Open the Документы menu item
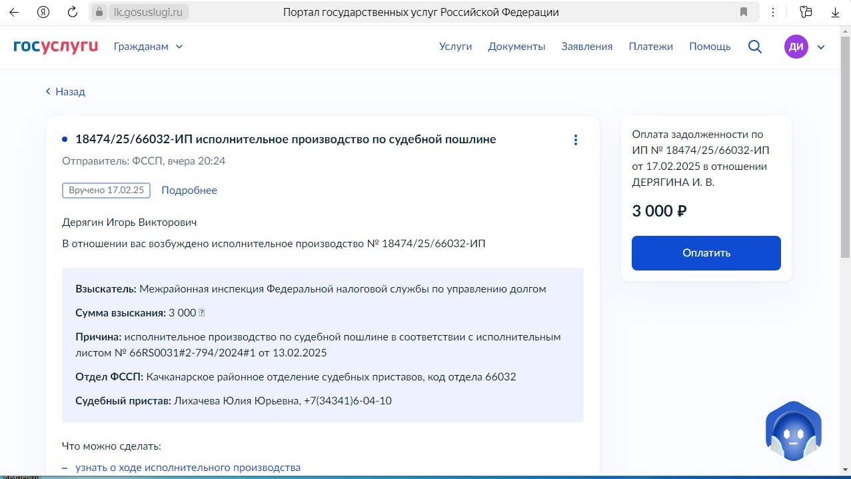Viewport: 851px width, 479px height. pyautogui.click(x=516, y=47)
